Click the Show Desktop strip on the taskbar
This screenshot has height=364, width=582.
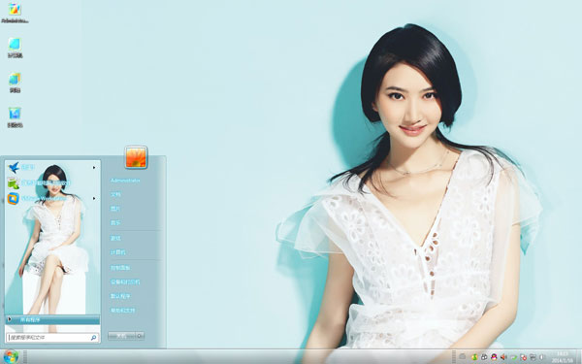click(x=579, y=357)
